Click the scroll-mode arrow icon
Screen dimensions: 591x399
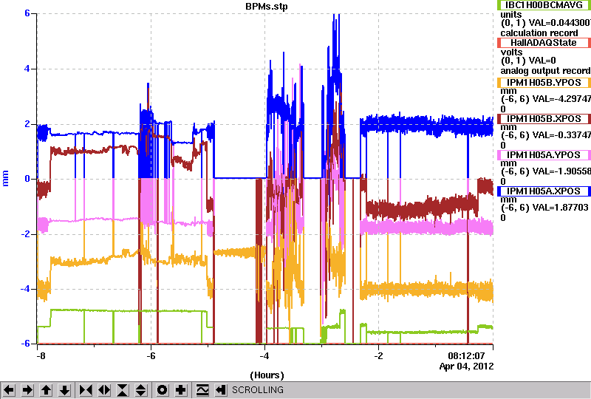point(221,390)
